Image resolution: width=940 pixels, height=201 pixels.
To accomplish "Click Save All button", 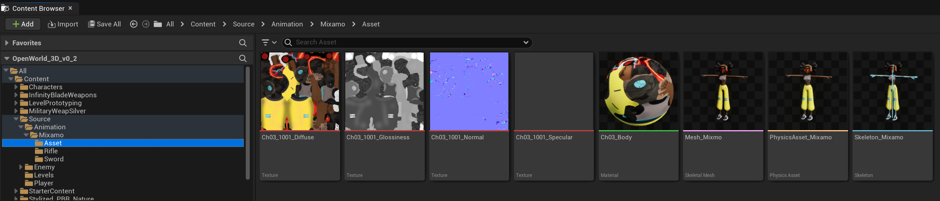I will tap(104, 24).
